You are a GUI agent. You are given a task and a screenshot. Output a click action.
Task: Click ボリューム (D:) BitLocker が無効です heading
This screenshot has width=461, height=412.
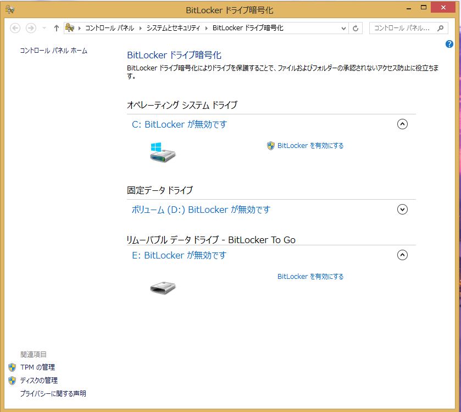pos(201,210)
